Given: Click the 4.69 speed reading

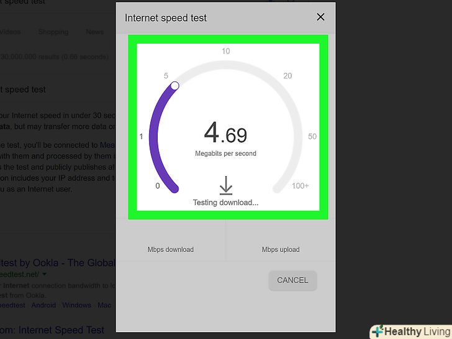Looking at the screenshot, I should (225, 133).
